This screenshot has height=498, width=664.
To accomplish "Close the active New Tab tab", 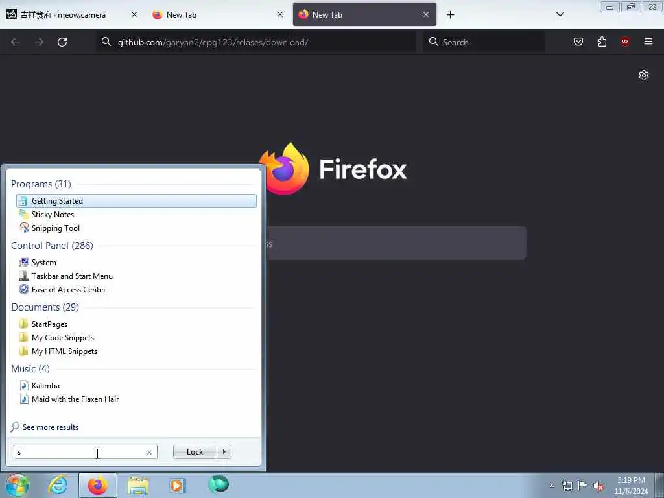I will tap(425, 14).
